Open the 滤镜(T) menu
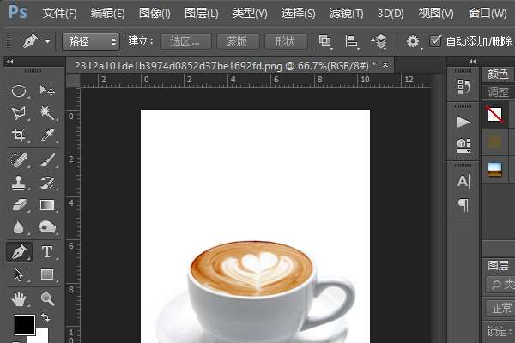This screenshot has height=343, width=515. click(346, 14)
